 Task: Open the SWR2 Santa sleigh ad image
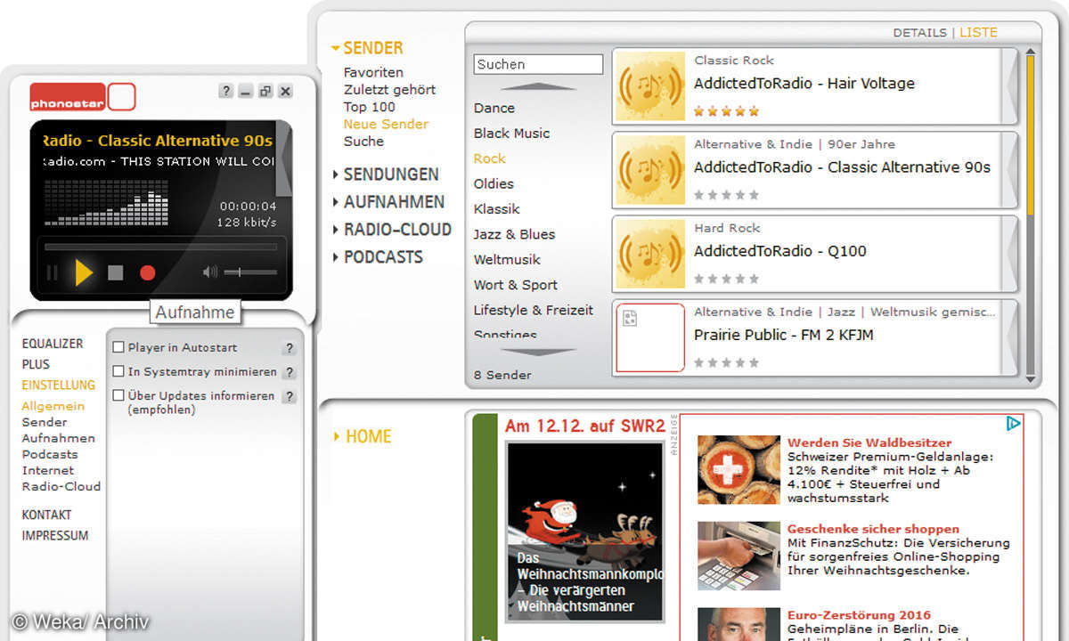[x=584, y=531]
